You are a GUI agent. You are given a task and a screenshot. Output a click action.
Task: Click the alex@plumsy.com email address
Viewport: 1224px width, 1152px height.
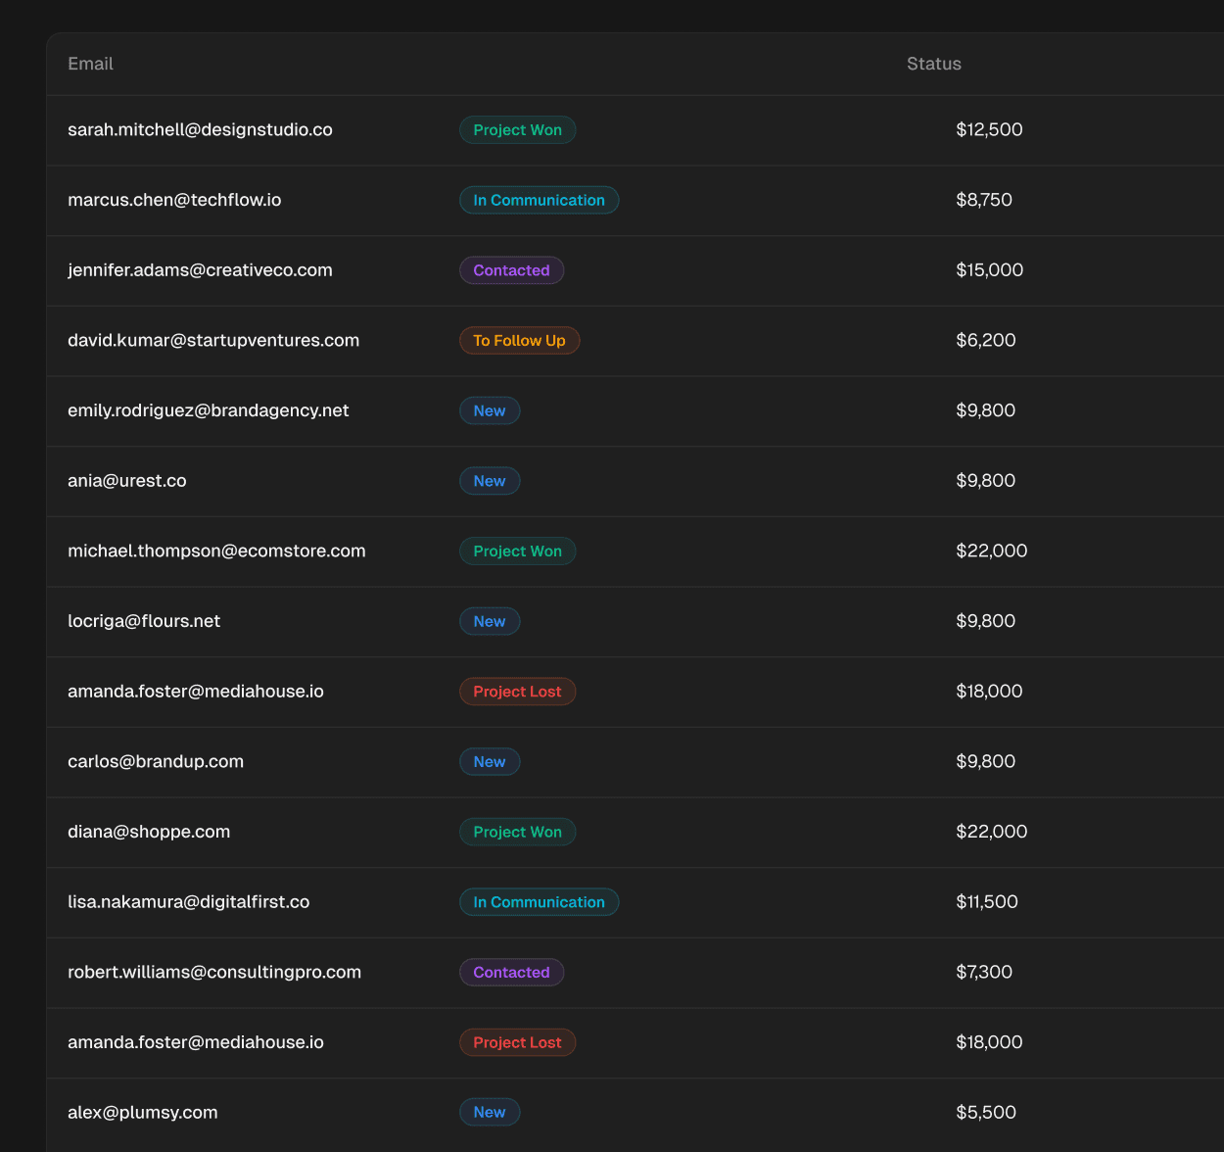(x=142, y=1113)
